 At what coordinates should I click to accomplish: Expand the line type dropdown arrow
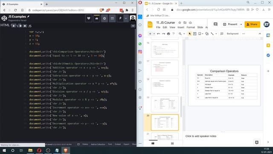pos(216,34)
